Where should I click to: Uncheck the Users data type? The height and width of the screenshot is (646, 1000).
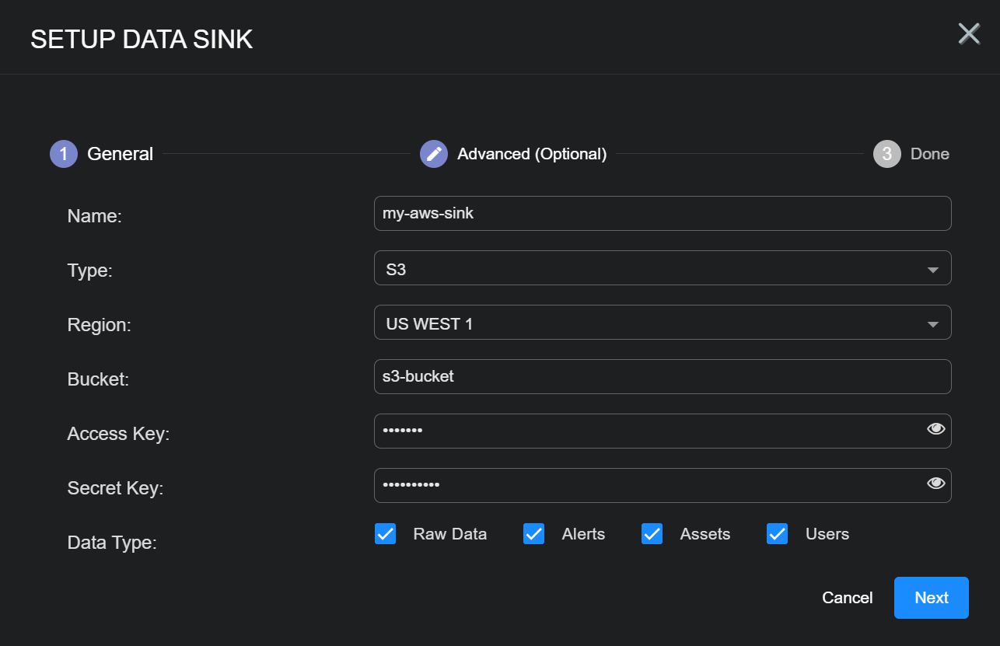[778, 534]
